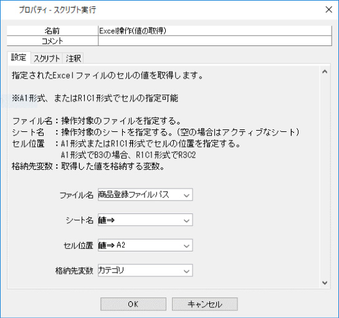This screenshot has width=339, height=318.
Task: Click the 名前 header cell
Action: (52, 31)
